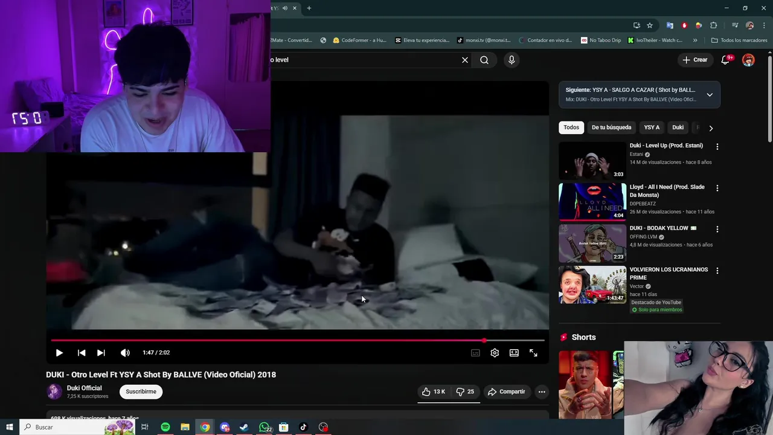
Task: Open options for DUKI - BODAK YELLOW
Action: pos(717,230)
